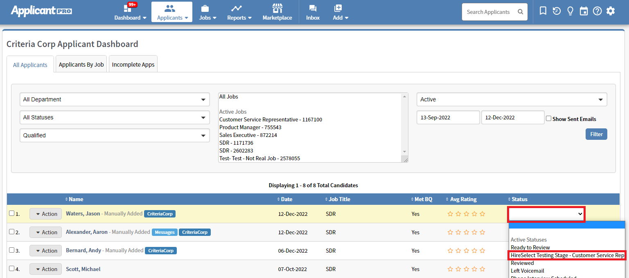629x278 pixels.
Task: Open the settings gear icon
Action: coord(611,11)
